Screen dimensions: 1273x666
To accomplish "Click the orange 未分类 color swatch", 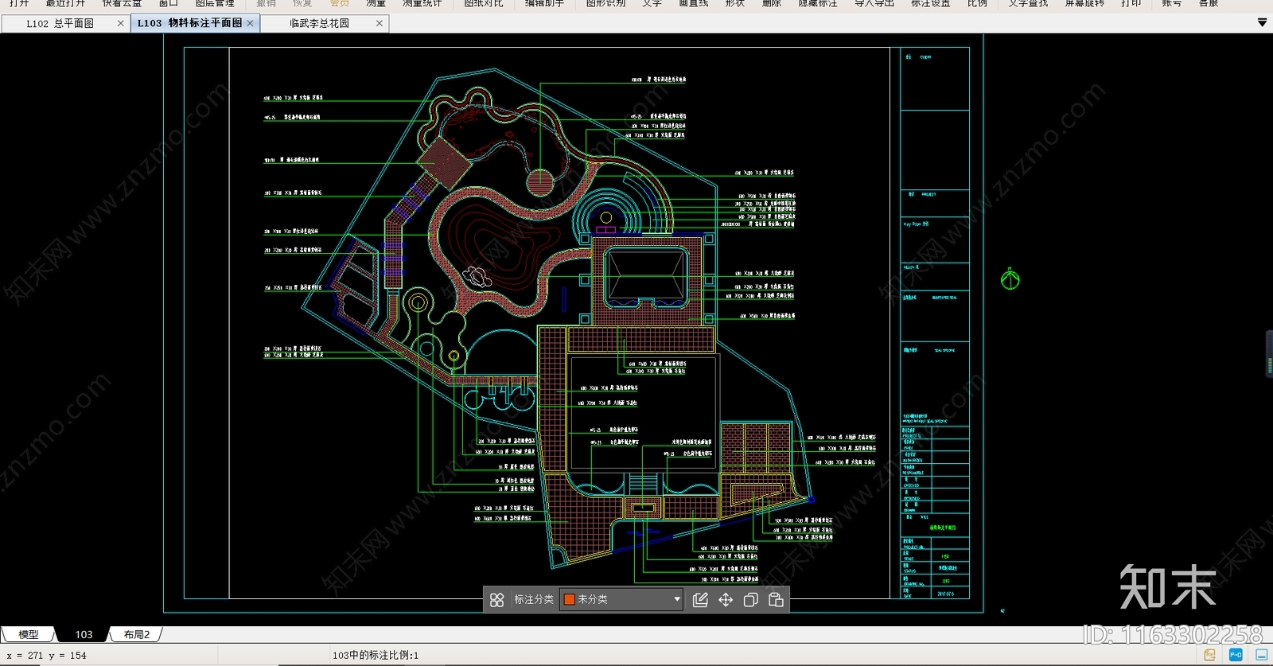I will pos(569,599).
